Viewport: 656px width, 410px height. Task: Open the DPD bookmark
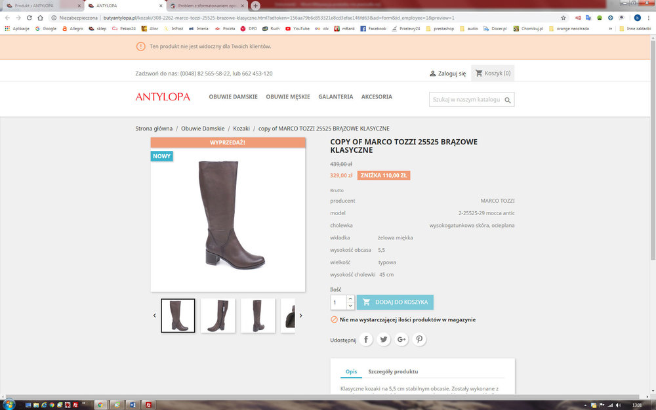[x=249, y=28]
